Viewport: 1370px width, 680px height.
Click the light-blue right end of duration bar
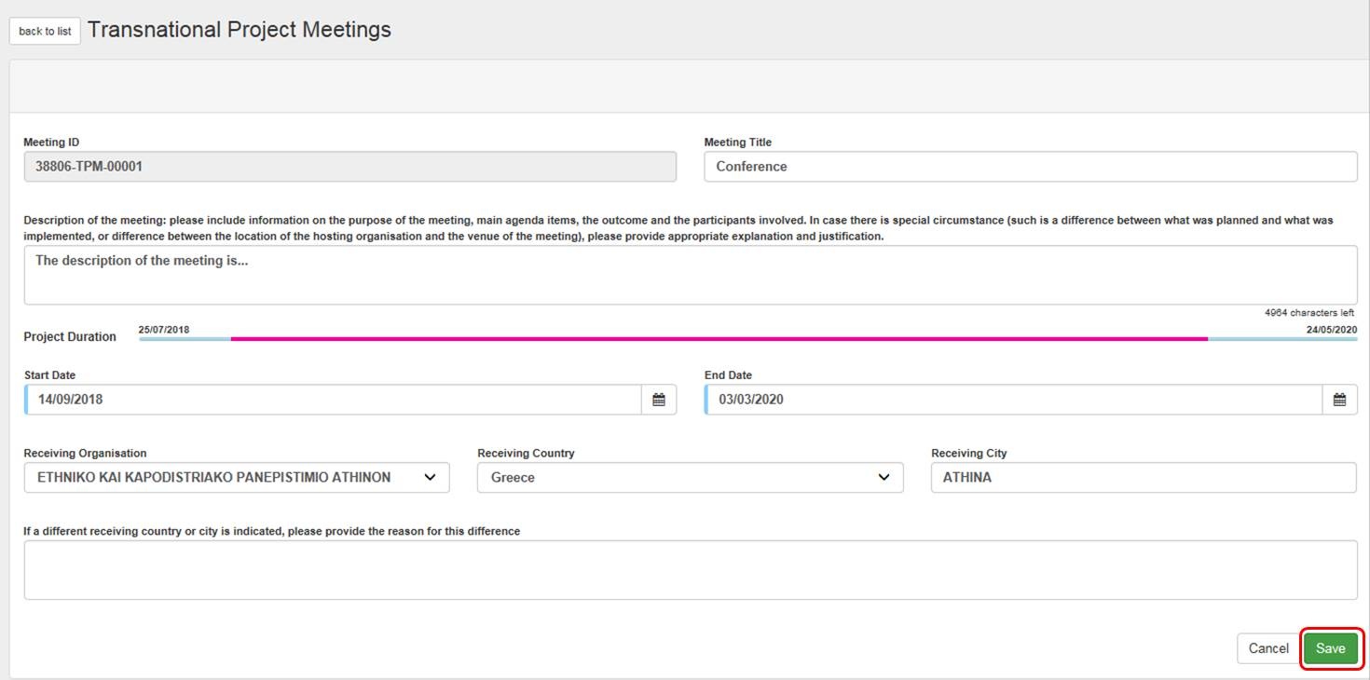click(1282, 339)
